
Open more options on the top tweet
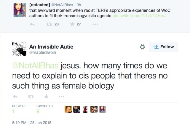[x=95, y=24]
